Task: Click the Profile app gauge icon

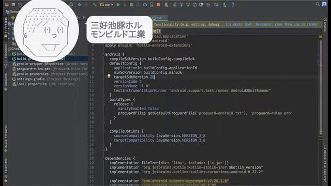Action: click(x=145, y=5)
